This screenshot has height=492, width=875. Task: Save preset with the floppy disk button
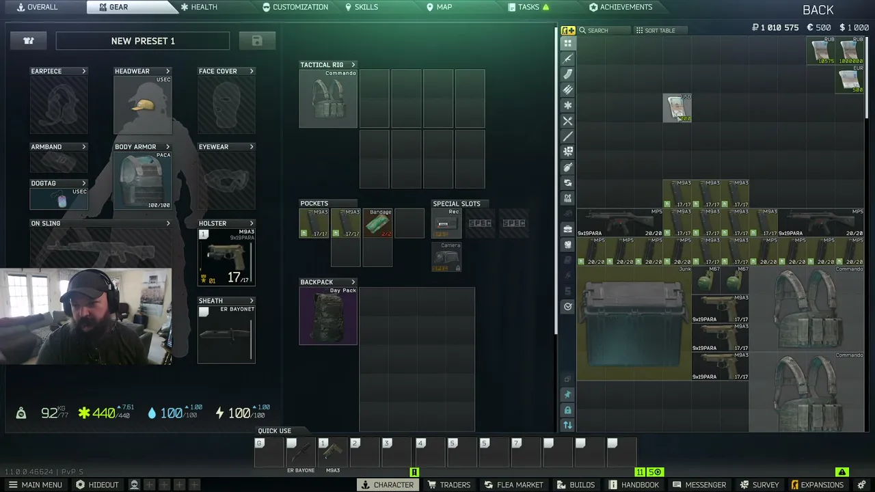tap(257, 41)
